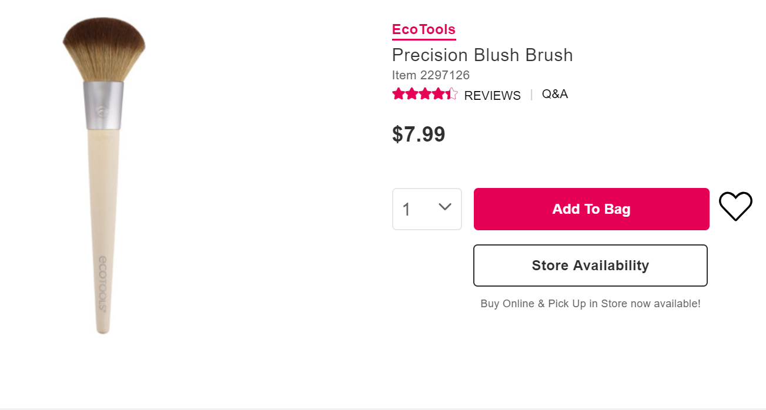Screen dimensions: 766x410
Task: Click the Buy Online & Pick Up notice
Action: point(591,304)
